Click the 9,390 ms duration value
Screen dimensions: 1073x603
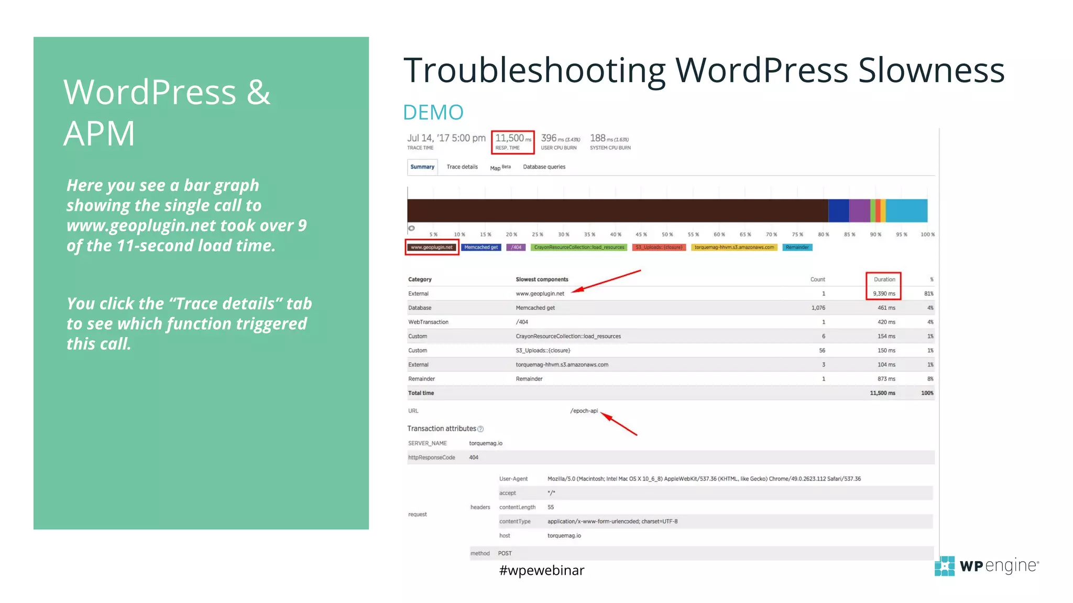click(x=884, y=294)
